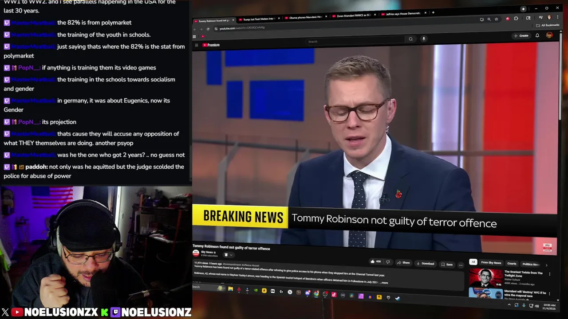Click the YouTube Premium logo

coord(211,45)
